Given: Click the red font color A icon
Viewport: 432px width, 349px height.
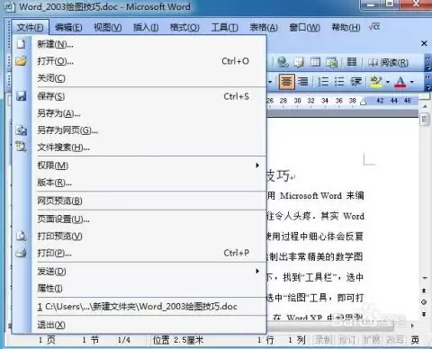Looking at the screenshot, I should pos(400,82).
